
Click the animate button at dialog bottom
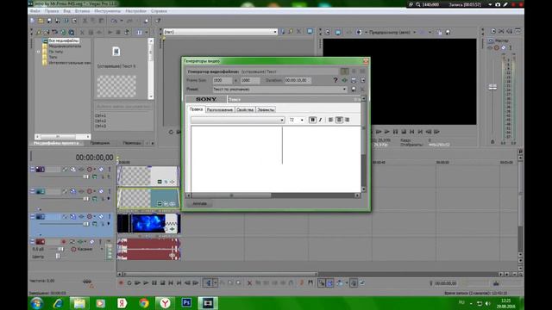pyautogui.click(x=199, y=204)
